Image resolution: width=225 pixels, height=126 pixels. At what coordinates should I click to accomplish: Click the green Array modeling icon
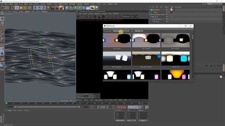80,8
